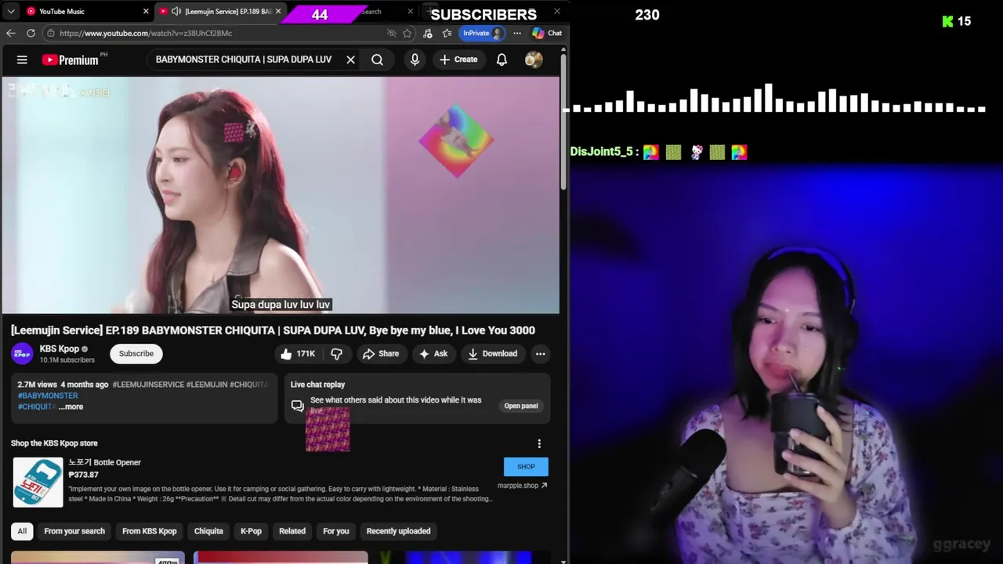Screen dimensions: 1003x564
Task: Select the K-Pop chip
Action: (251, 531)
